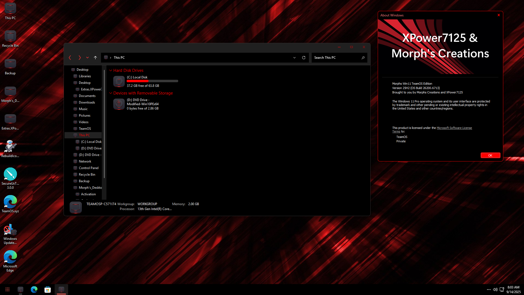Open the Recycle Bin desktop icon
Image resolution: width=524 pixels, height=295 pixels.
pyautogui.click(x=10, y=39)
